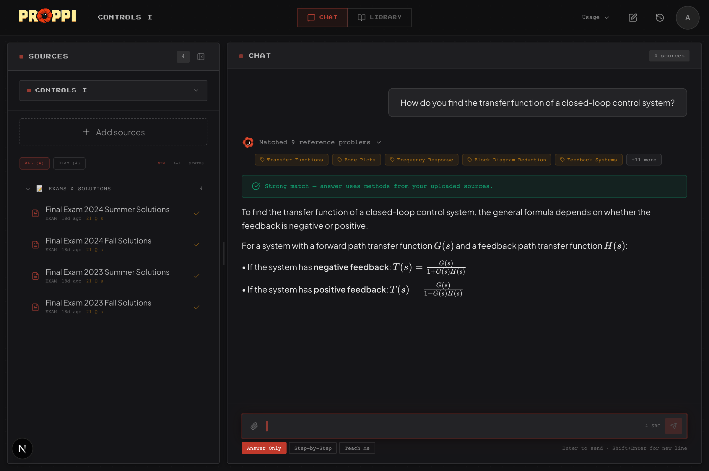Viewport: 709px width, 471px height.
Task: View chat history with the clock icon
Action: [x=659, y=18]
